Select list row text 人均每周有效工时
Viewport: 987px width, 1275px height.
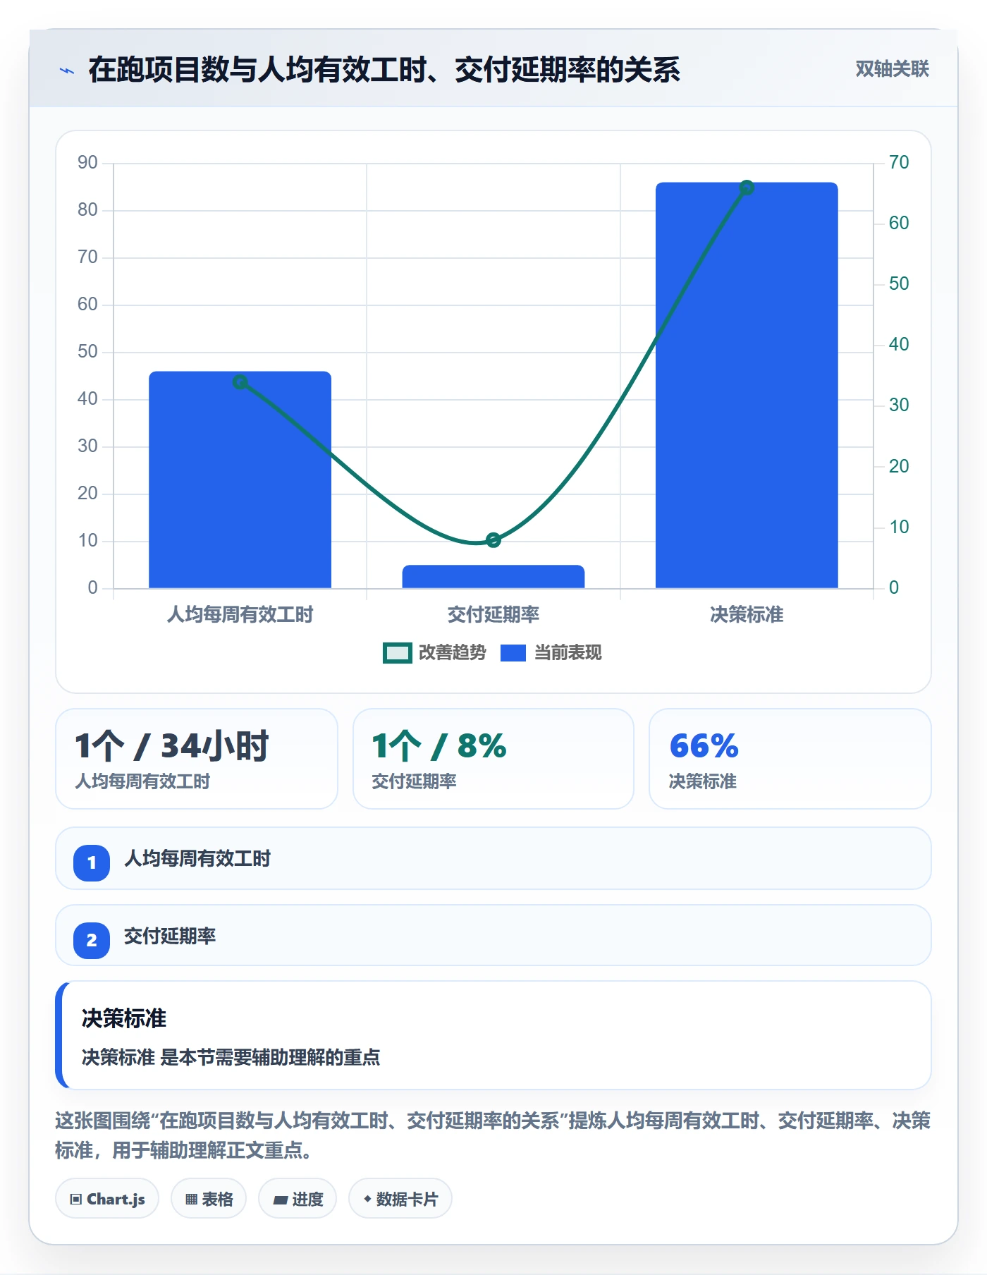point(197,859)
